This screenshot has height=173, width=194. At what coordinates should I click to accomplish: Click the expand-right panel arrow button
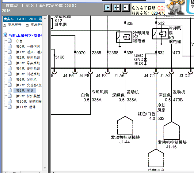(x=107, y=8)
